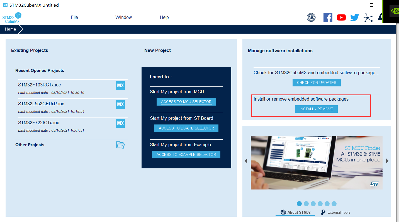399x222 pixels.
Task: Open the ST community network icon
Action: [368, 18]
